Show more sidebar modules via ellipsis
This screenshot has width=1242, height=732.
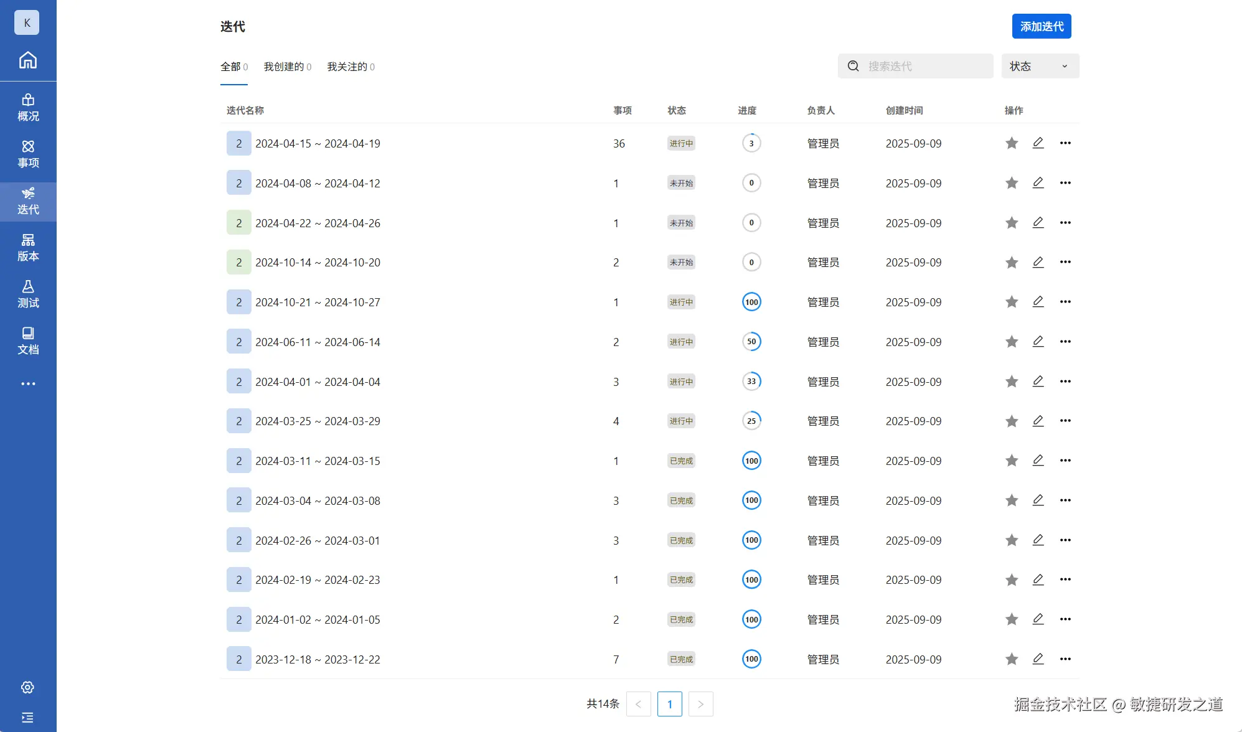[28, 383]
